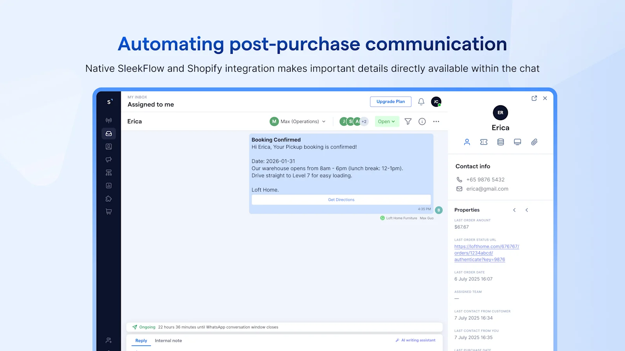Select the monitor device tab icon under Erica
The image size is (625, 351).
pyautogui.click(x=517, y=142)
